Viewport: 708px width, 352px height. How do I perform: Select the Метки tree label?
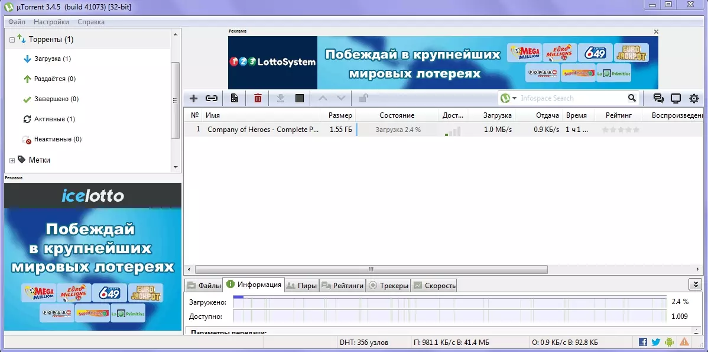tap(39, 160)
